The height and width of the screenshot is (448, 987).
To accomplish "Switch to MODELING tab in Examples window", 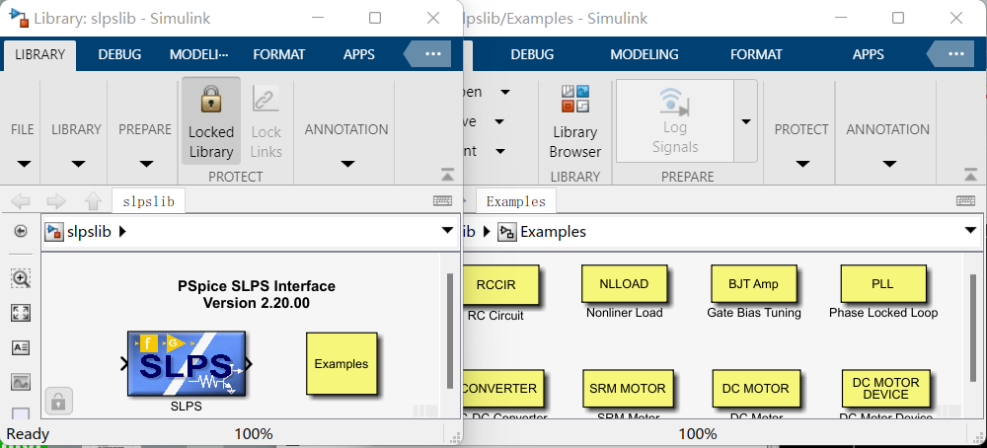I will pos(645,54).
